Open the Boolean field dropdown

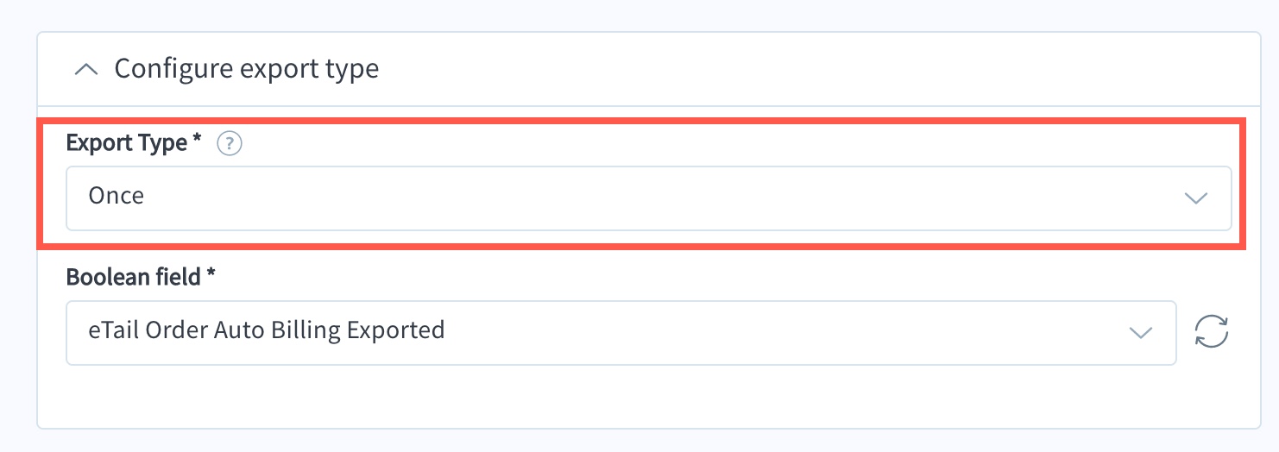(621, 332)
